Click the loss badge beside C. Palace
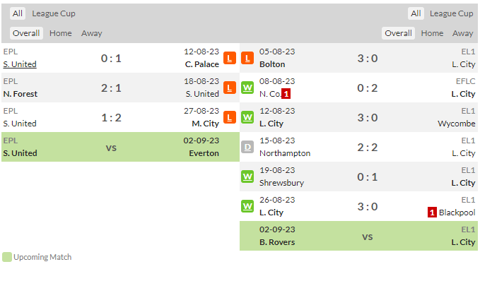The image size is (480, 281). 230,58
